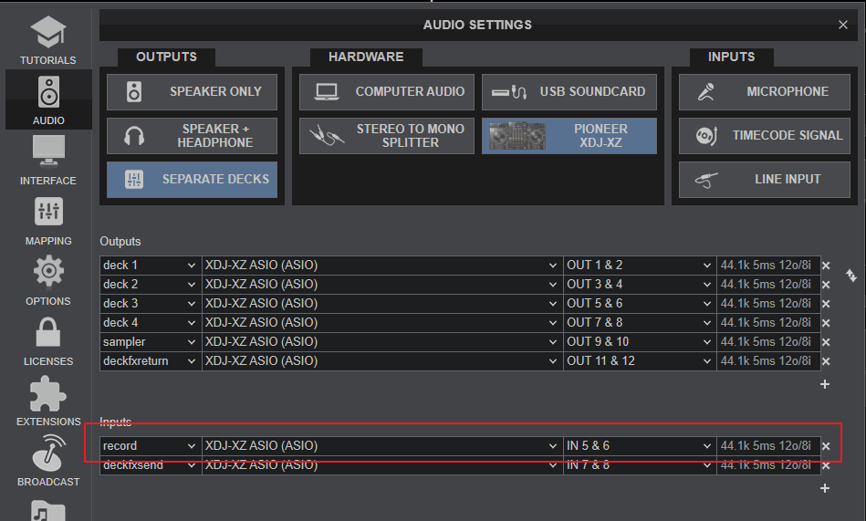This screenshot has width=866, height=521.
Task: Open Interface settings from sidebar
Action: tap(48, 161)
